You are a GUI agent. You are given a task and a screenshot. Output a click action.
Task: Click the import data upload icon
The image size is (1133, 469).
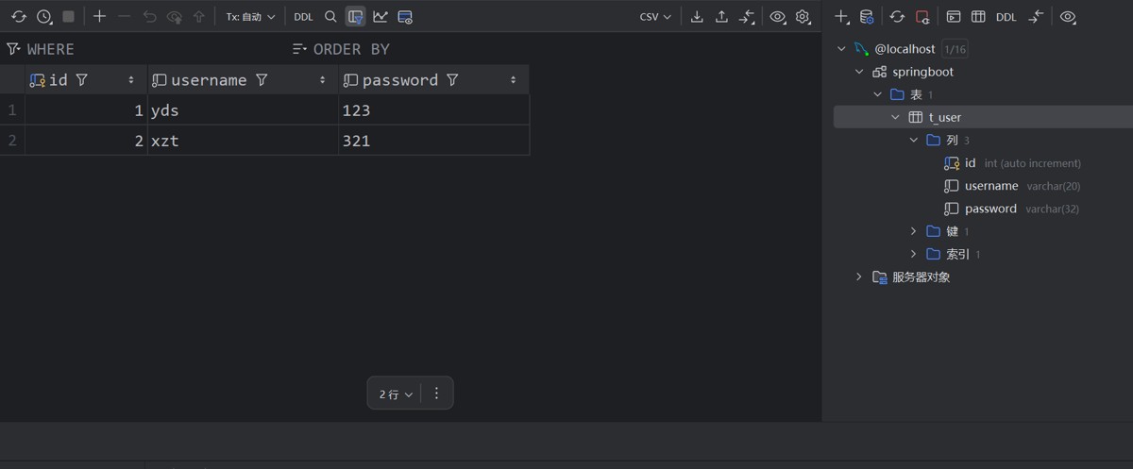(x=721, y=17)
